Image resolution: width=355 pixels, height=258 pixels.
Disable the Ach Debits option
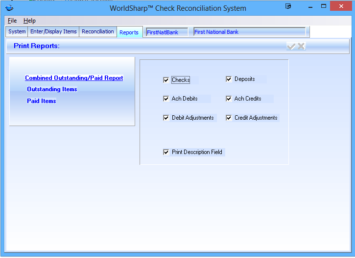click(x=166, y=99)
